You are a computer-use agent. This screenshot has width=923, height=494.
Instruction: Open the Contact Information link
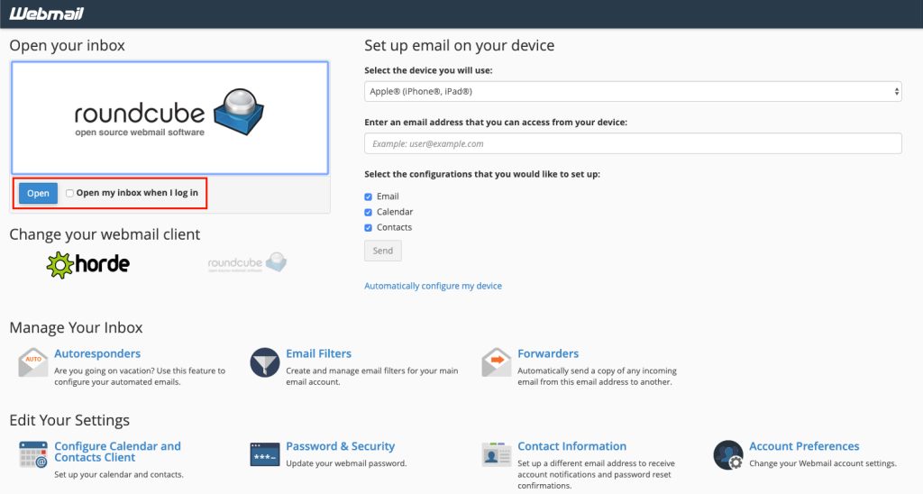(x=572, y=446)
